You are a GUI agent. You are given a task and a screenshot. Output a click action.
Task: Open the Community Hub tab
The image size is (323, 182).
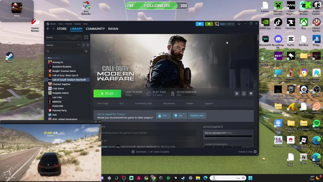pos(143,103)
